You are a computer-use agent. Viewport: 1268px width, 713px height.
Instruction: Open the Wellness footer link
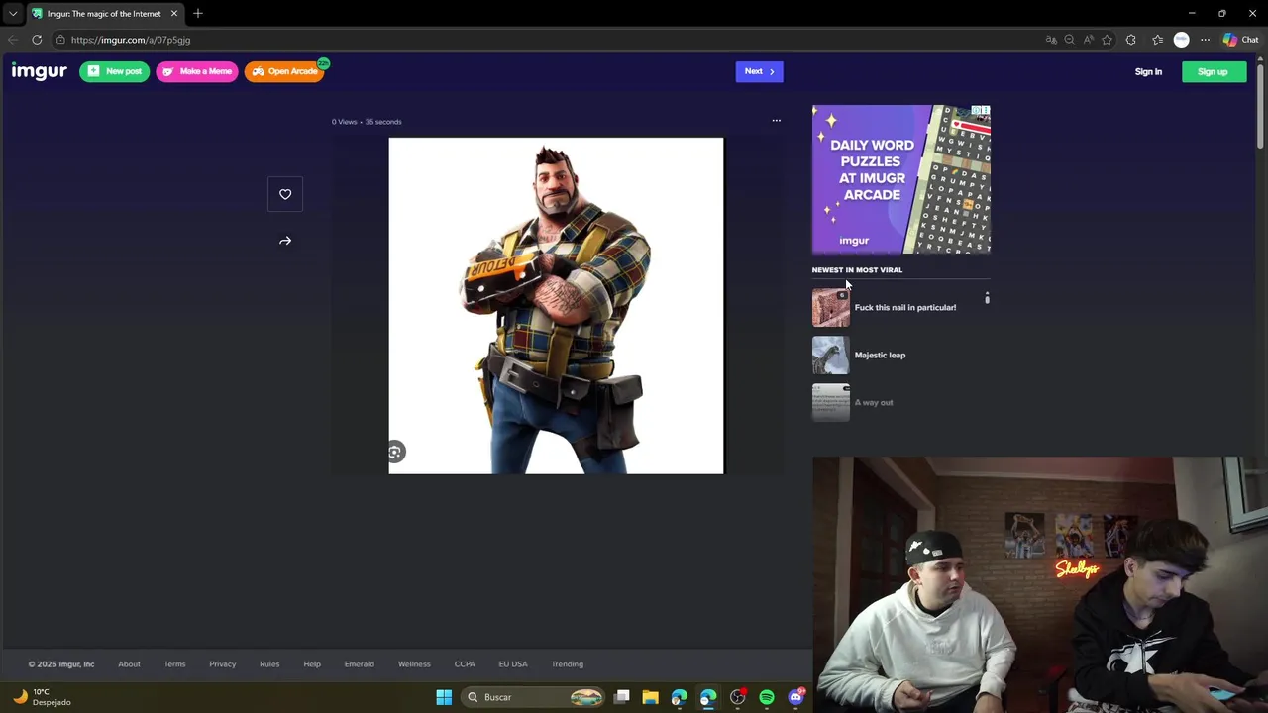pyautogui.click(x=414, y=664)
